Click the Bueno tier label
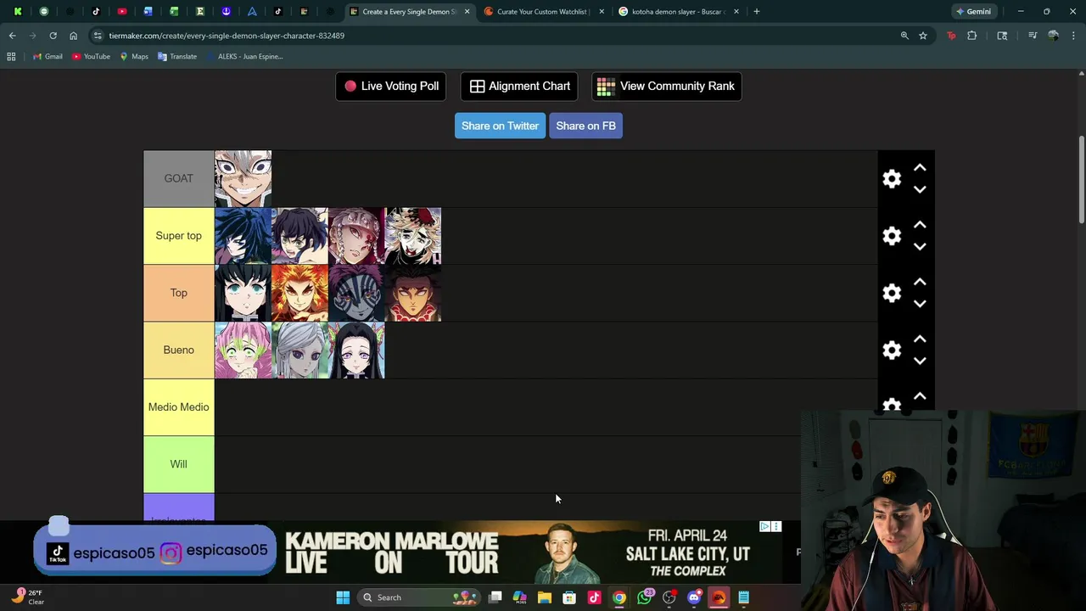Image resolution: width=1086 pixels, height=611 pixels. pyautogui.click(x=178, y=350)
